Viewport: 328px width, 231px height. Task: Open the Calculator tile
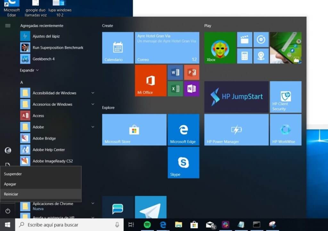(x=244, y=56)
